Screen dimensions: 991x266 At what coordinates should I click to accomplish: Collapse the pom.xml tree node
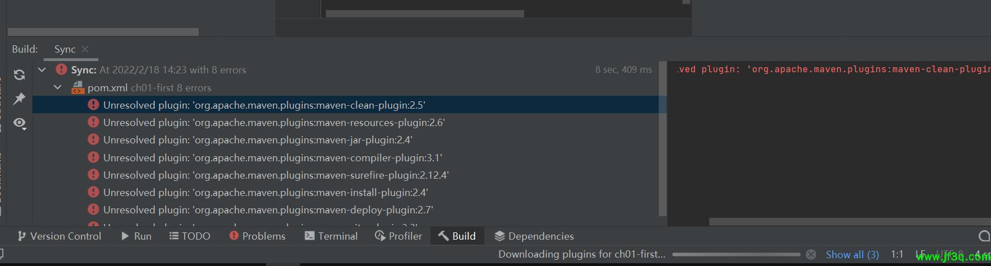(58, 87)
